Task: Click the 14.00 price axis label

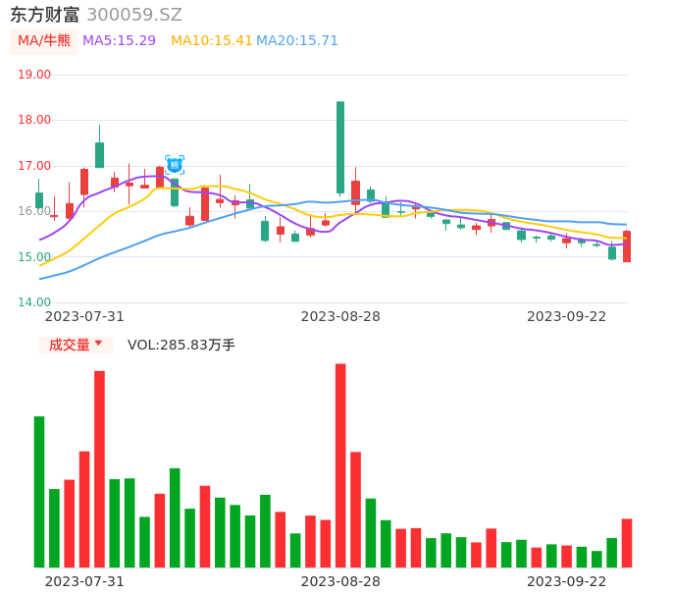Action: (34, 302)
